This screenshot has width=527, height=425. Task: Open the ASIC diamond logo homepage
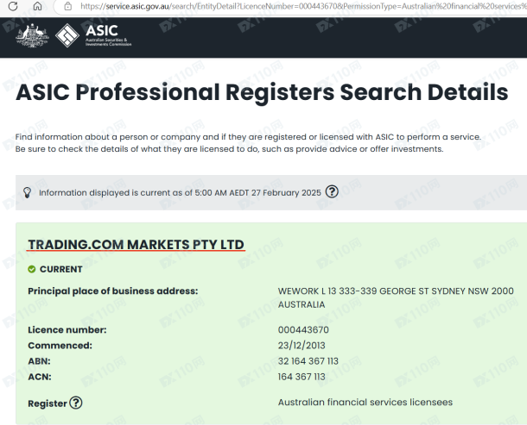pyautogui.click(x=67, y=35)
